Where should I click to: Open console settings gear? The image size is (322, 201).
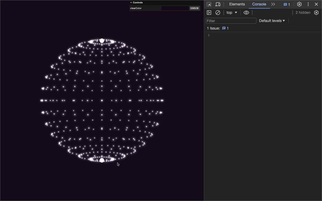point(316,13)
